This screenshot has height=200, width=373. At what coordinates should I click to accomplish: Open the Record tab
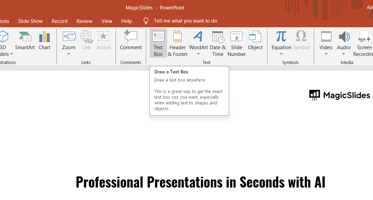click(59, 21)
